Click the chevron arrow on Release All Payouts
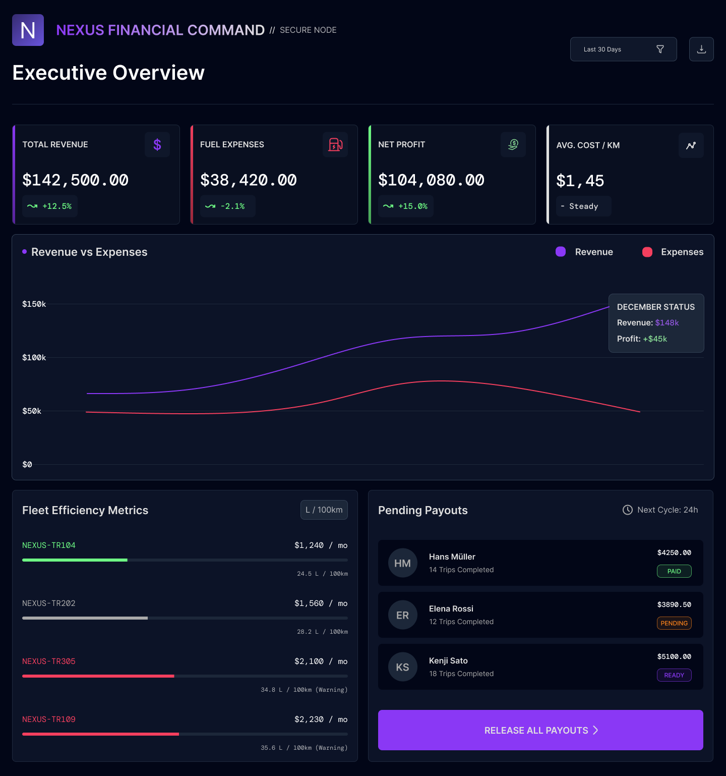The width and height of the screenshot is (726, 776). tap(596, 730)
